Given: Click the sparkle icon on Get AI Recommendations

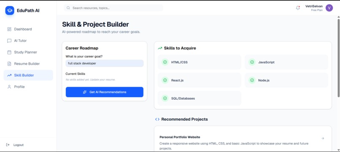Looking at the screenshot, I should [85, 92].
